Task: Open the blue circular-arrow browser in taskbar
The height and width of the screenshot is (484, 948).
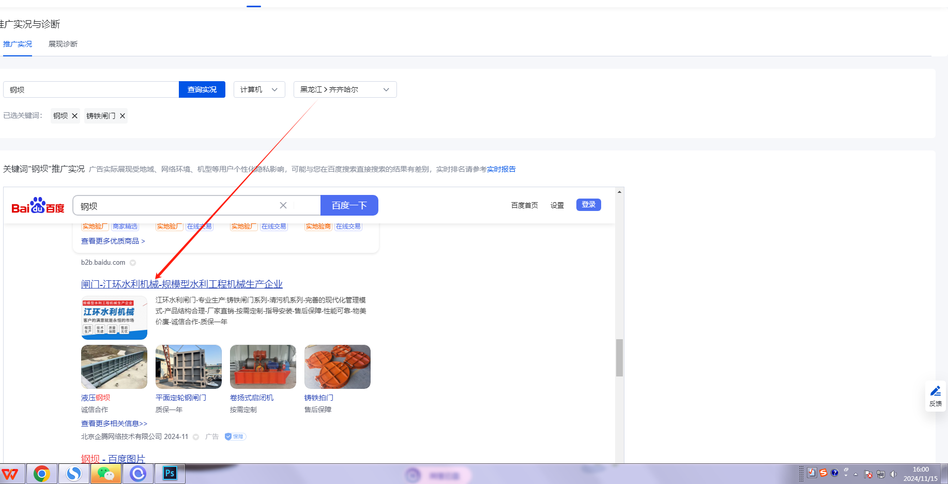Action: coord(138,474)
